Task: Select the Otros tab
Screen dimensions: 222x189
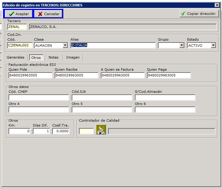Action: click(x=36, y=58)
